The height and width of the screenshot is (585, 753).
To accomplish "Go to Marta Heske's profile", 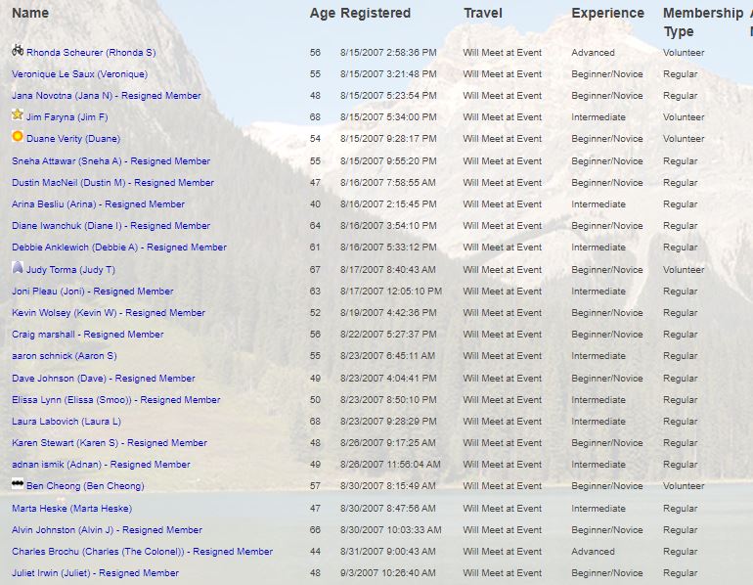I will click(71, 509).
